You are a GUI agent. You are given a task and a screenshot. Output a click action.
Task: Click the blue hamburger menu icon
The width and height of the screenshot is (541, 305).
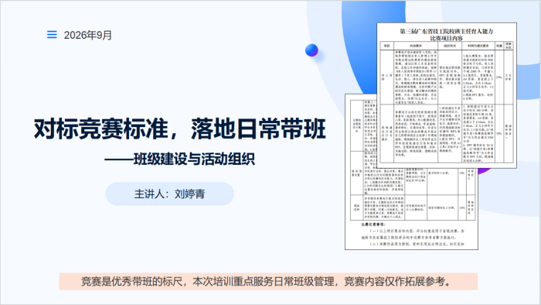[52, 35]
